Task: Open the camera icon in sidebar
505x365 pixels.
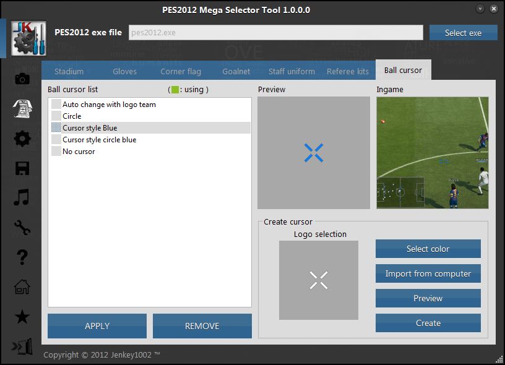Action: click(x=22, y=79)
